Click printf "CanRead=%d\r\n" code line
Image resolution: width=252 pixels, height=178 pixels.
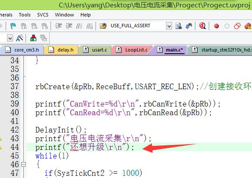(x=124, y=113)
